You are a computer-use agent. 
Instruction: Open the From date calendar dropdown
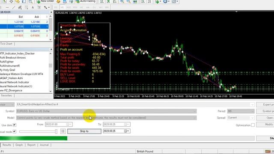(68, 124)
